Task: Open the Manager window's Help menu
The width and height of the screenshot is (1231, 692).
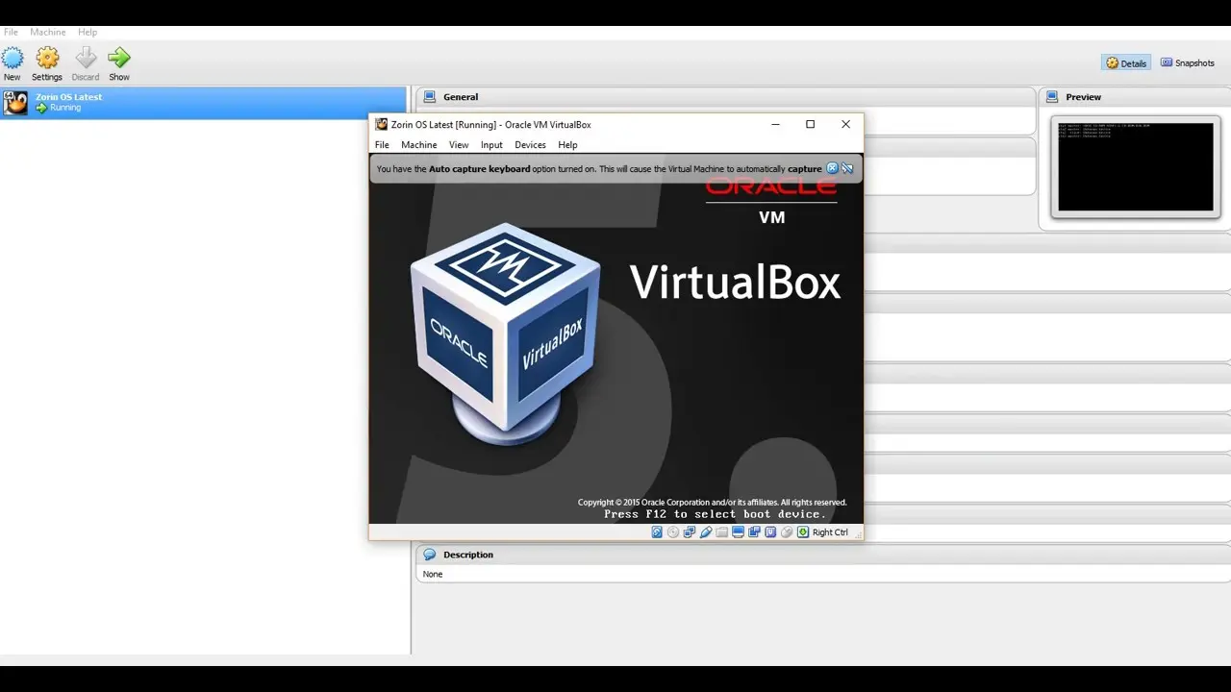Action: pyautogui.click(x=88, y=33)
